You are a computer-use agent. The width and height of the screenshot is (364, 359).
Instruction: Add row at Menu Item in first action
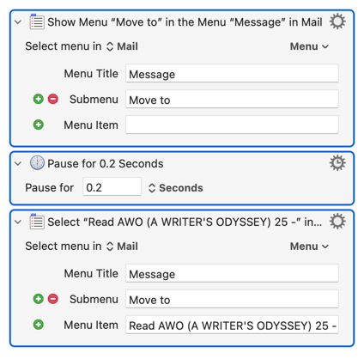pyautogui.click(x=39, y=125)
